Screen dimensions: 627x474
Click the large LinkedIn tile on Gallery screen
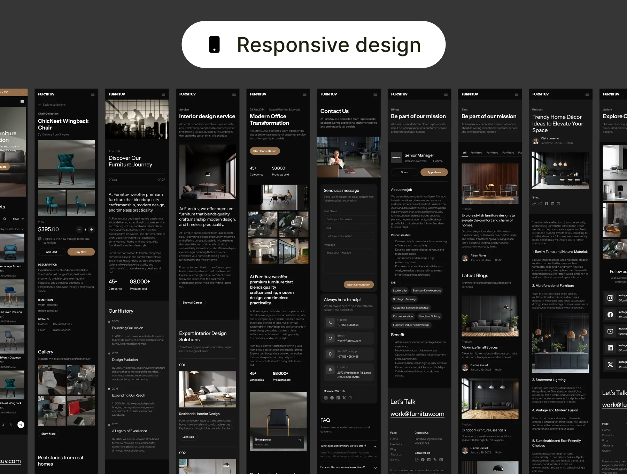[610, 348]
